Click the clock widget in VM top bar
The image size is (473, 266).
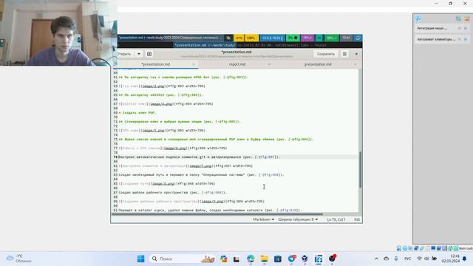[347, 38]
